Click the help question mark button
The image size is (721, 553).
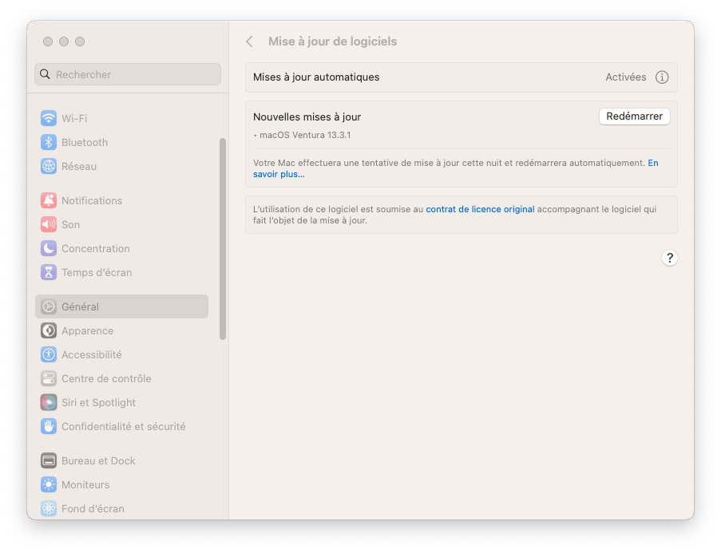[x=669, y=258]
